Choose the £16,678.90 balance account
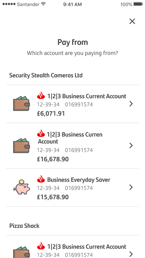The height and width of the screenshot is (258, 145). tap(73, 145)
